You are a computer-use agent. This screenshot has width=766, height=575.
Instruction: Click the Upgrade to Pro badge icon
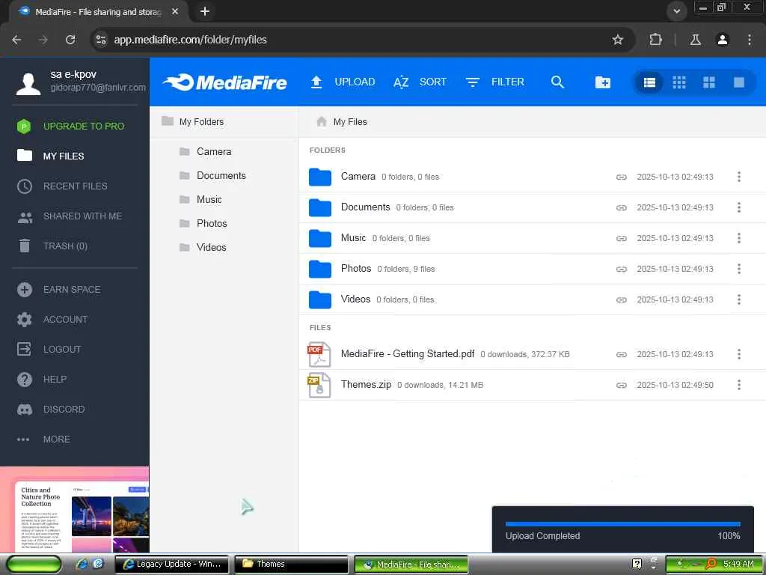(x=24, y=126)
